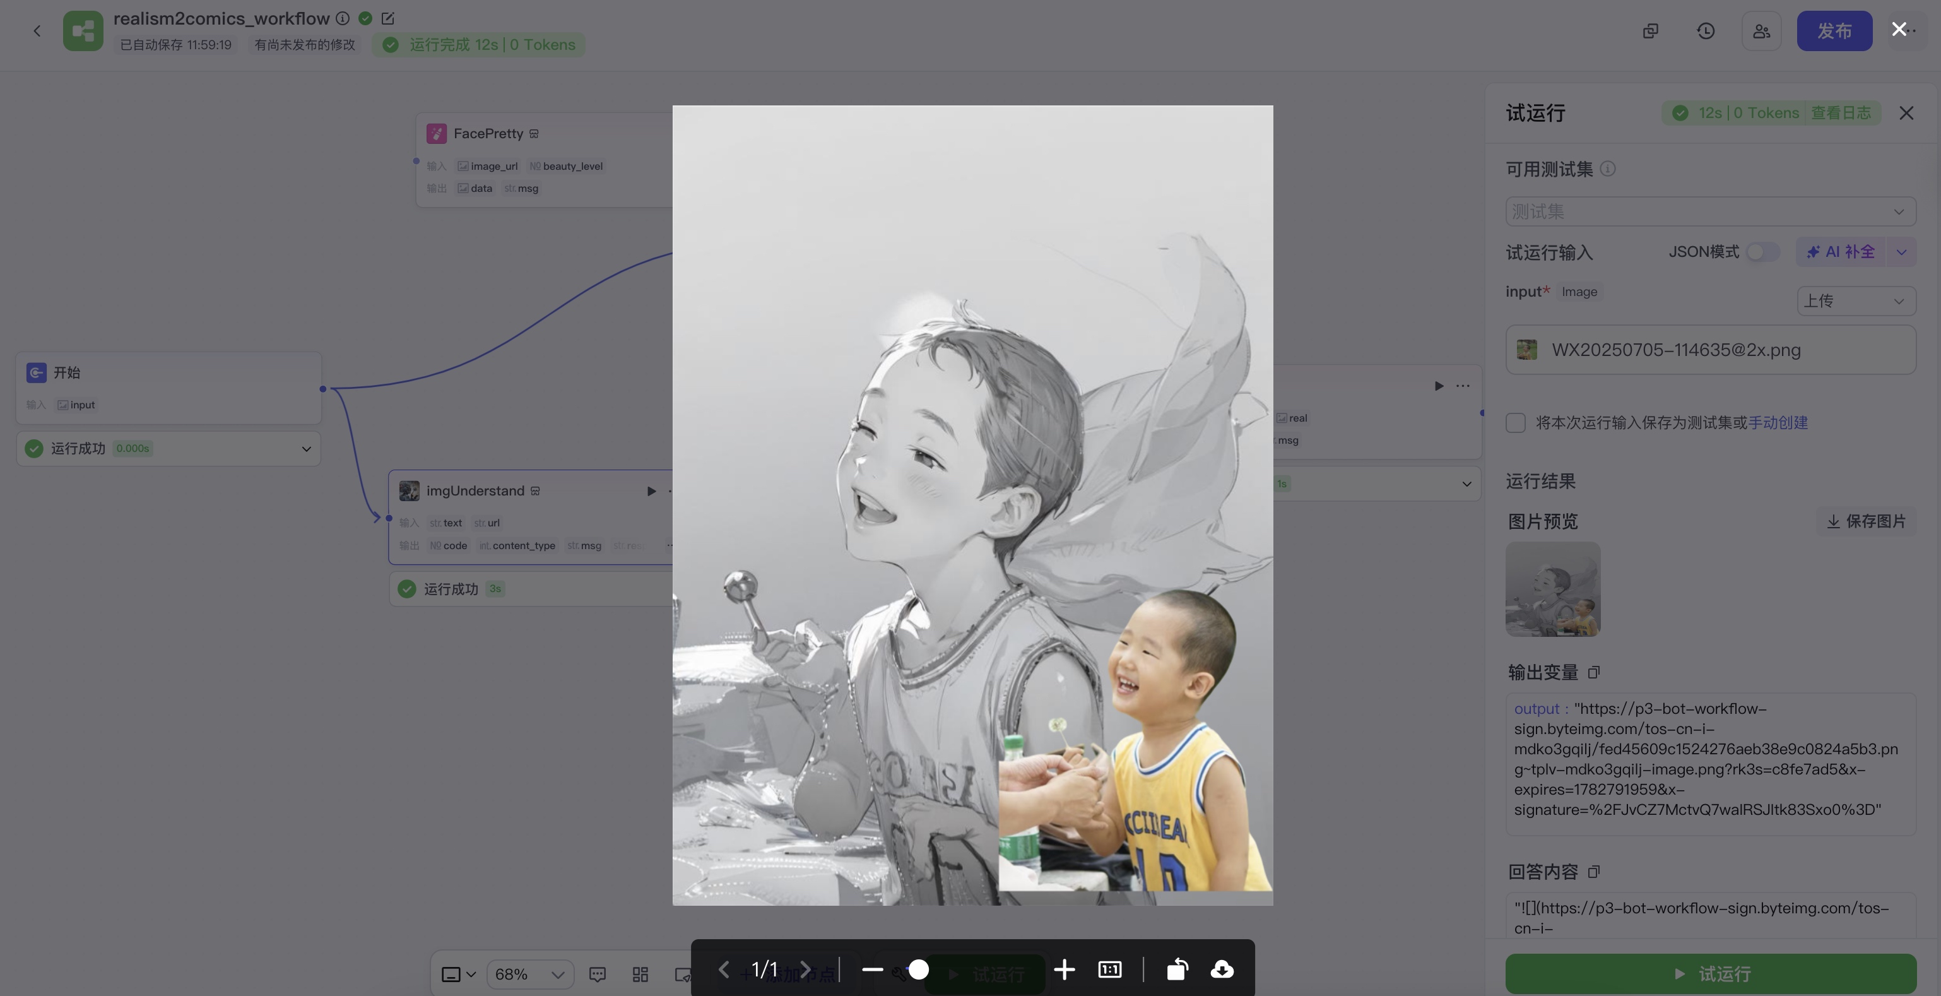Image resolution: width=1941 pixels, height=996 pixels.
Task: Click the 图片预览 result thumbnail
Action: (x=1553, y=590)
